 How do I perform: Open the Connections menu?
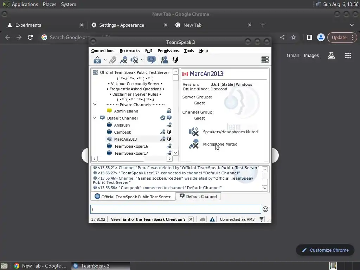tap(103, 51)
